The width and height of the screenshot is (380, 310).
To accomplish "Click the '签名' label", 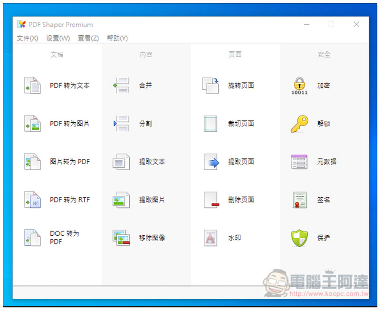I will pyautogui.click(x=323, y=200).
